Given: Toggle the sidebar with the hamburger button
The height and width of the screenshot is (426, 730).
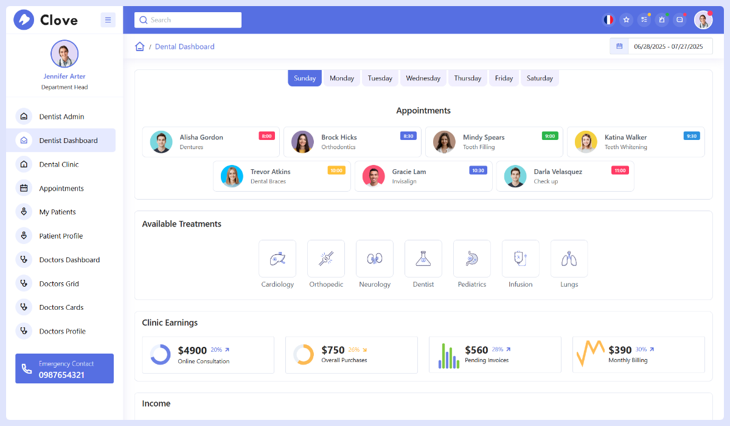Looking at the screenshot, I should [x=108, y=19].
